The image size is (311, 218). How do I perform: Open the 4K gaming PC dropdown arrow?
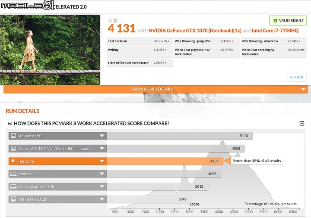click(102, 136)
